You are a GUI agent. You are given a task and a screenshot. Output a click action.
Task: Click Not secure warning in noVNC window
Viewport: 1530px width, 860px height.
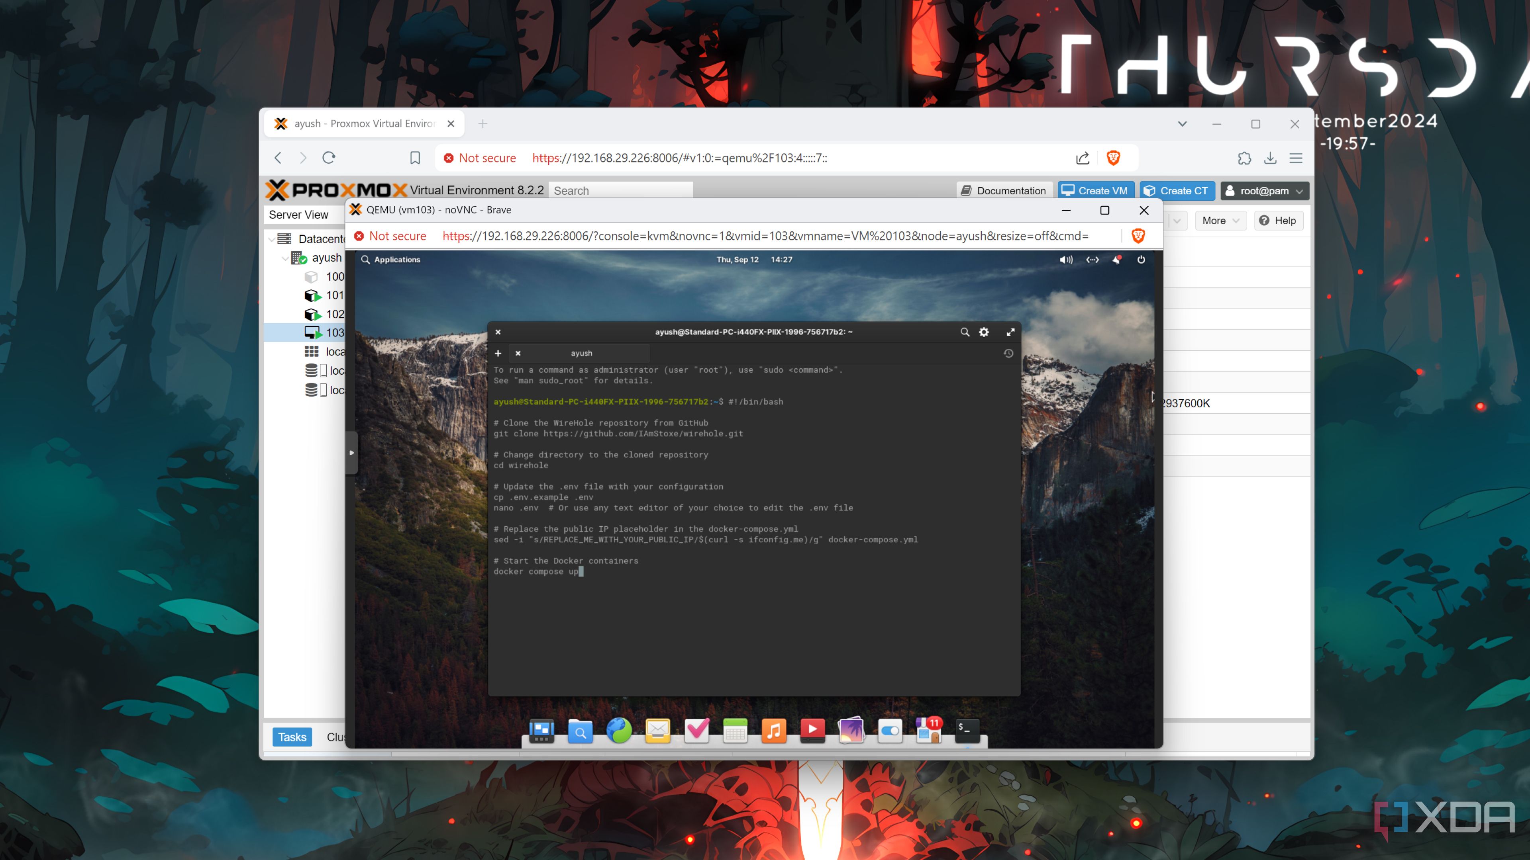pos(390,236)
